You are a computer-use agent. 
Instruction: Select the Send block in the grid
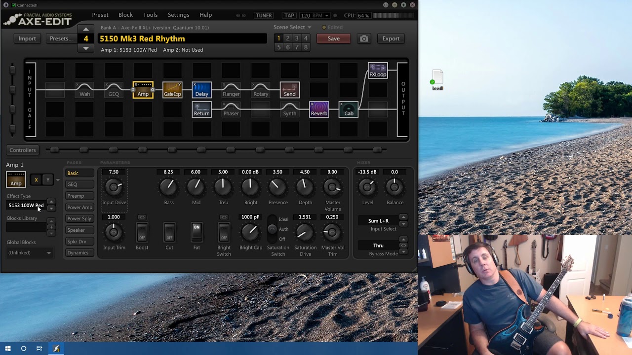coord(290,90)
